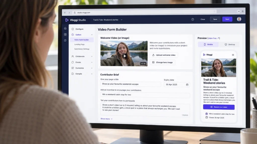This screenshot has width=257, height=144.
Task: Click the Curate section icon
Action: pos(73,62)
